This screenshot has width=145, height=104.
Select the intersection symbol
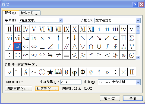point(91,46)
